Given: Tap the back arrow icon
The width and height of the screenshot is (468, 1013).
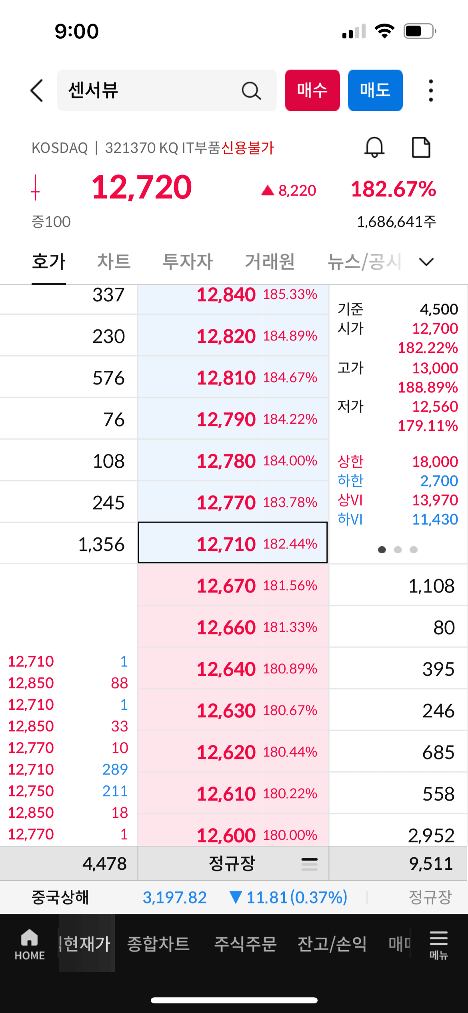Looking at the screenshot, I should point(37,90).
